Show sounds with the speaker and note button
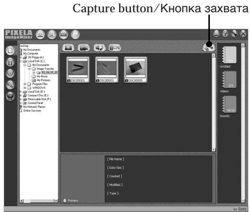This screenshot has height=212, width=250. 99,47
